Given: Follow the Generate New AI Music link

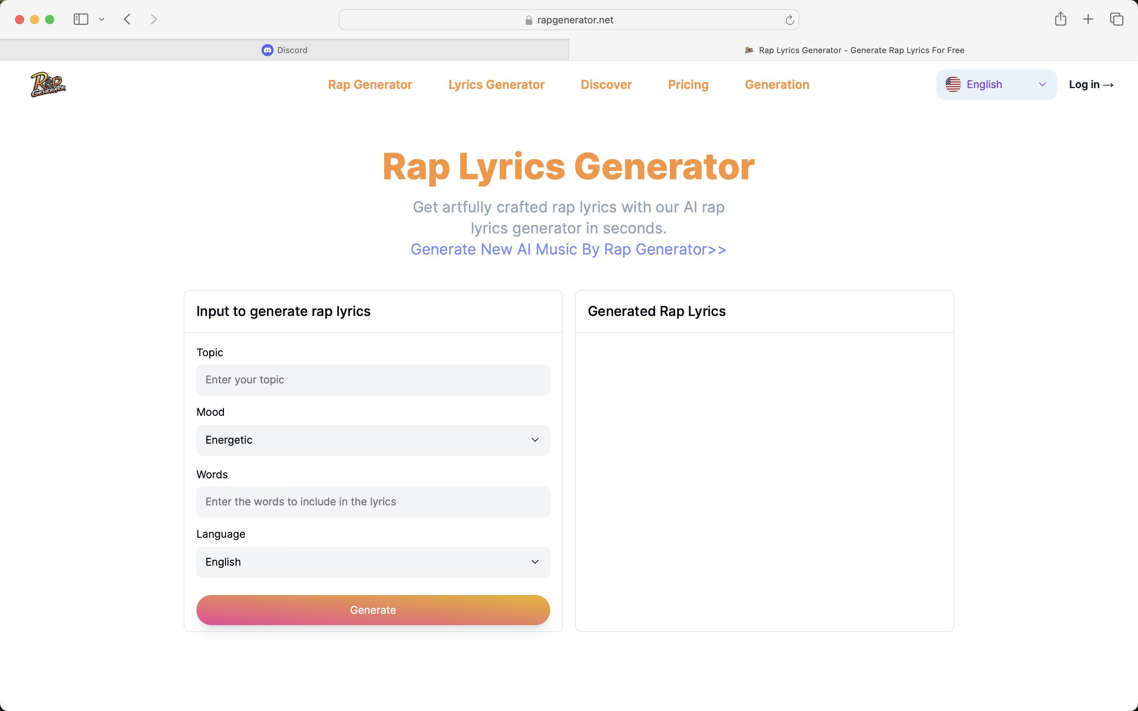Looking at the screenshot, I should (568, 249).
